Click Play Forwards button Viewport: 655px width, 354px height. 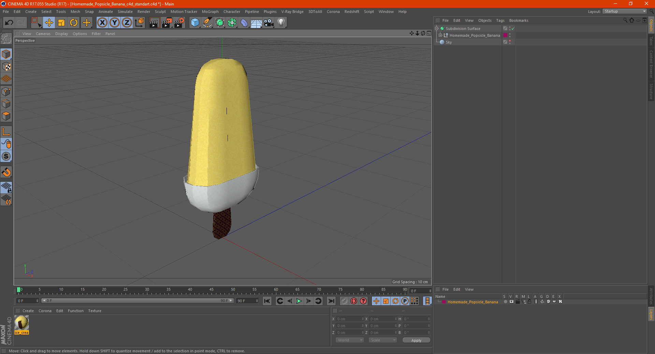(x=299, y=301)
